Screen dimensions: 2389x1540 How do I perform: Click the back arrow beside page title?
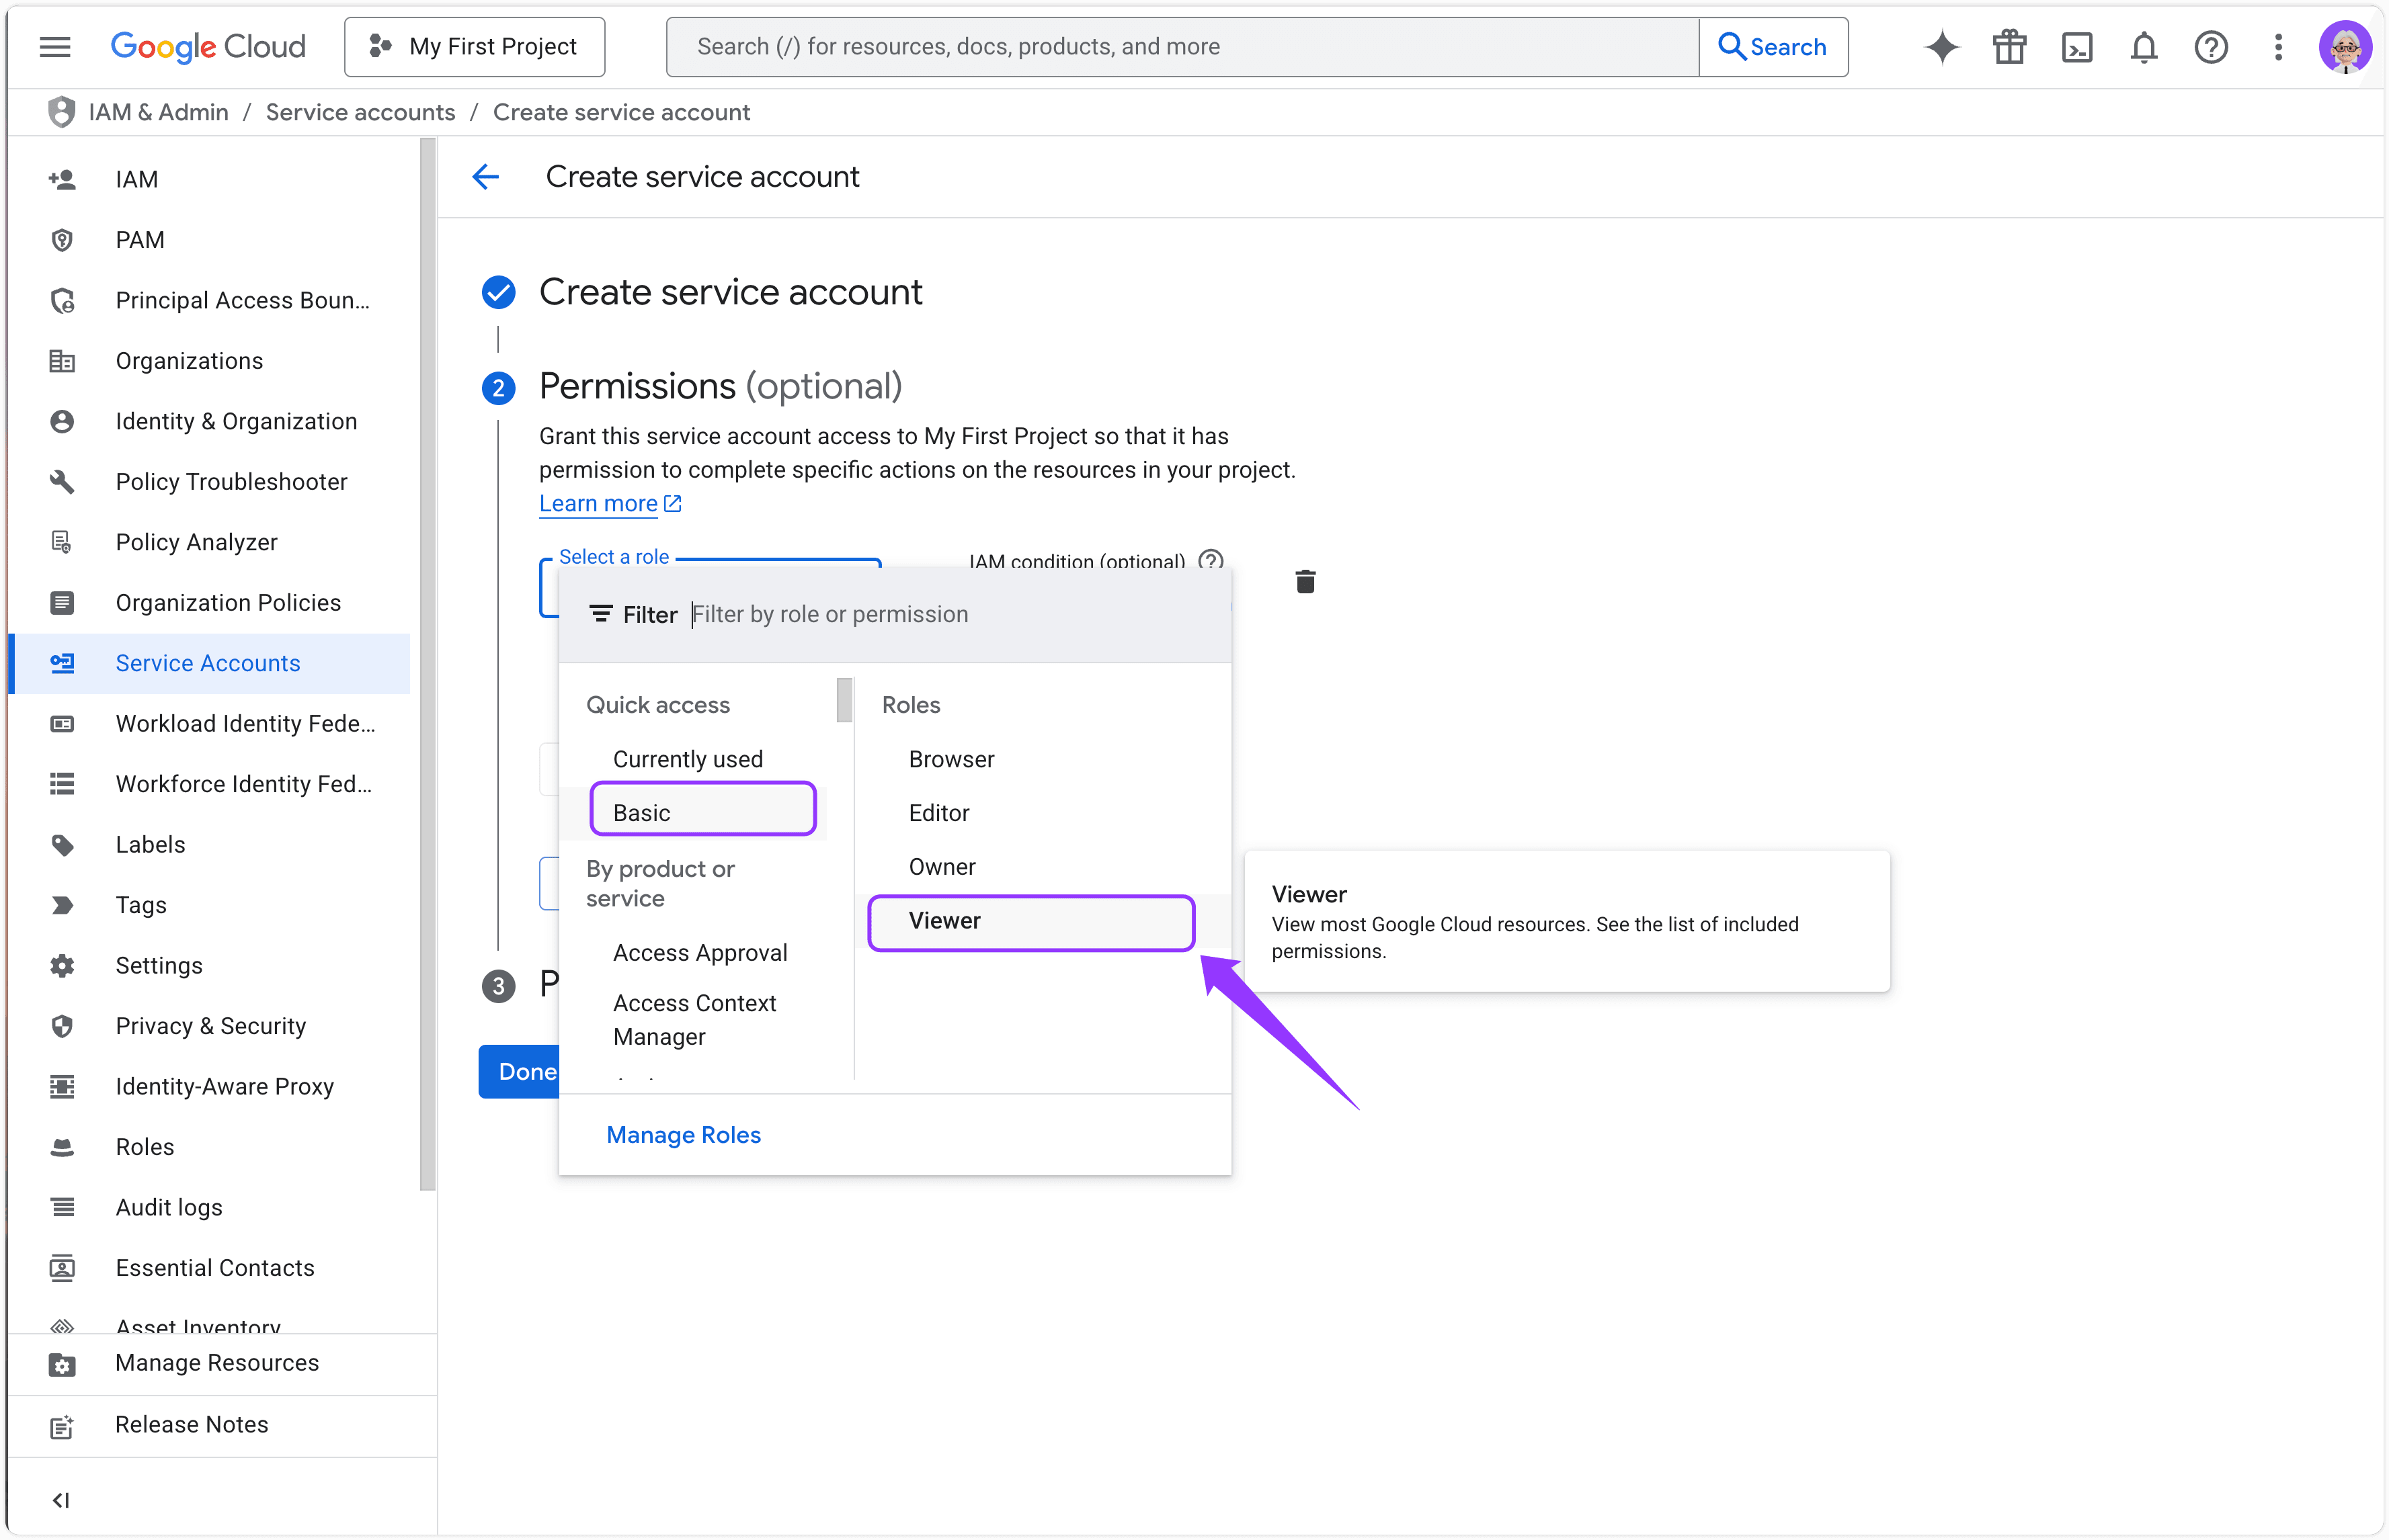pyautogui.click(x=486, y=177)
